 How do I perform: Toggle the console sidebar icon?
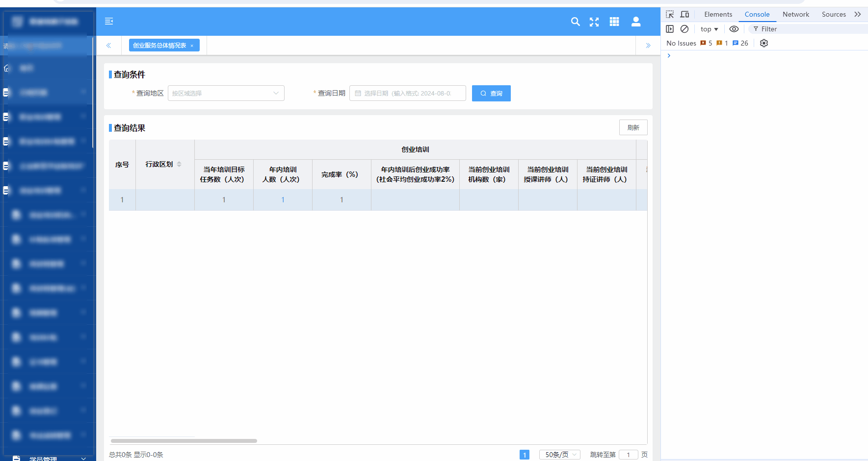[670, 29]
